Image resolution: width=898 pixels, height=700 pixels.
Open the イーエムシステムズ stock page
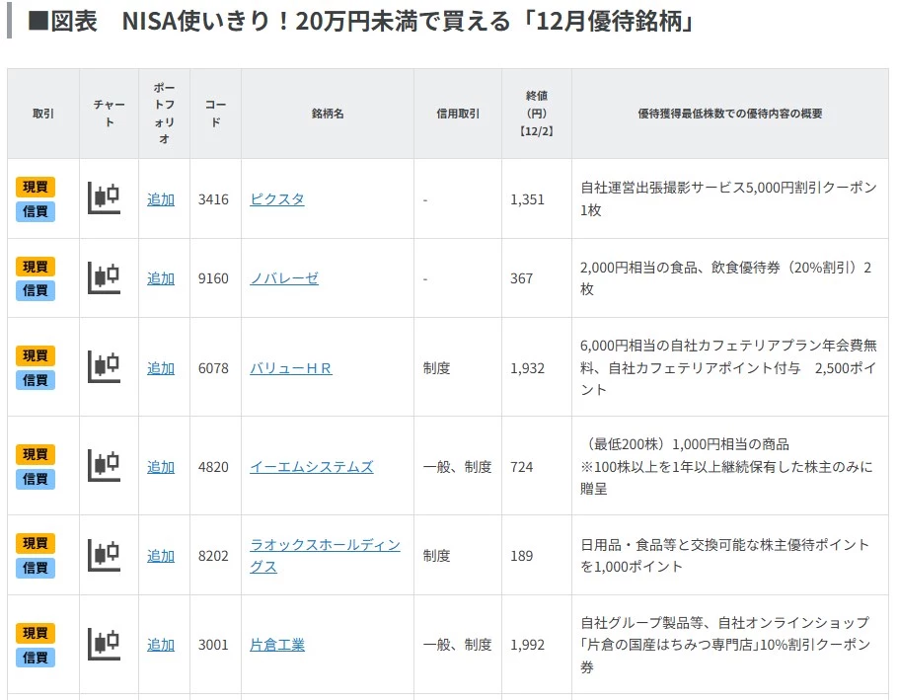(312, 467)
